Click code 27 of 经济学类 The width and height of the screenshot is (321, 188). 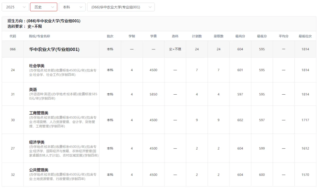point(13,148)
